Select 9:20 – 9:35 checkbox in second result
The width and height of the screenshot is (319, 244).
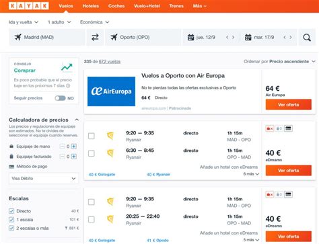92,202
